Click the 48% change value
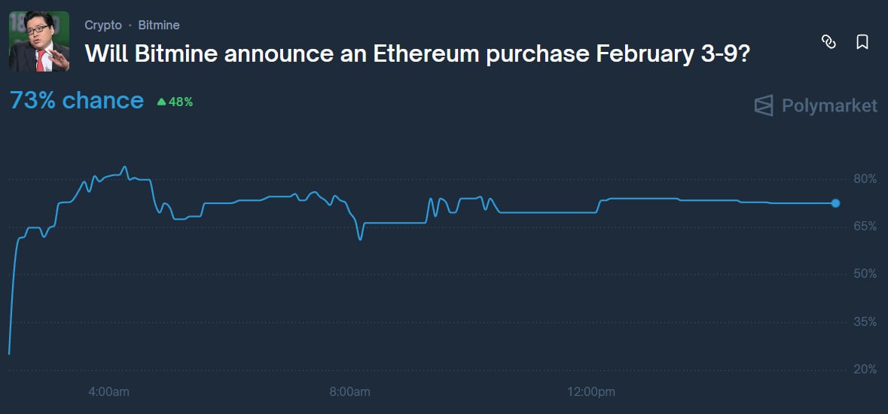Image resolution: width=888 pixels, height=414 pixels. point(181,102)
